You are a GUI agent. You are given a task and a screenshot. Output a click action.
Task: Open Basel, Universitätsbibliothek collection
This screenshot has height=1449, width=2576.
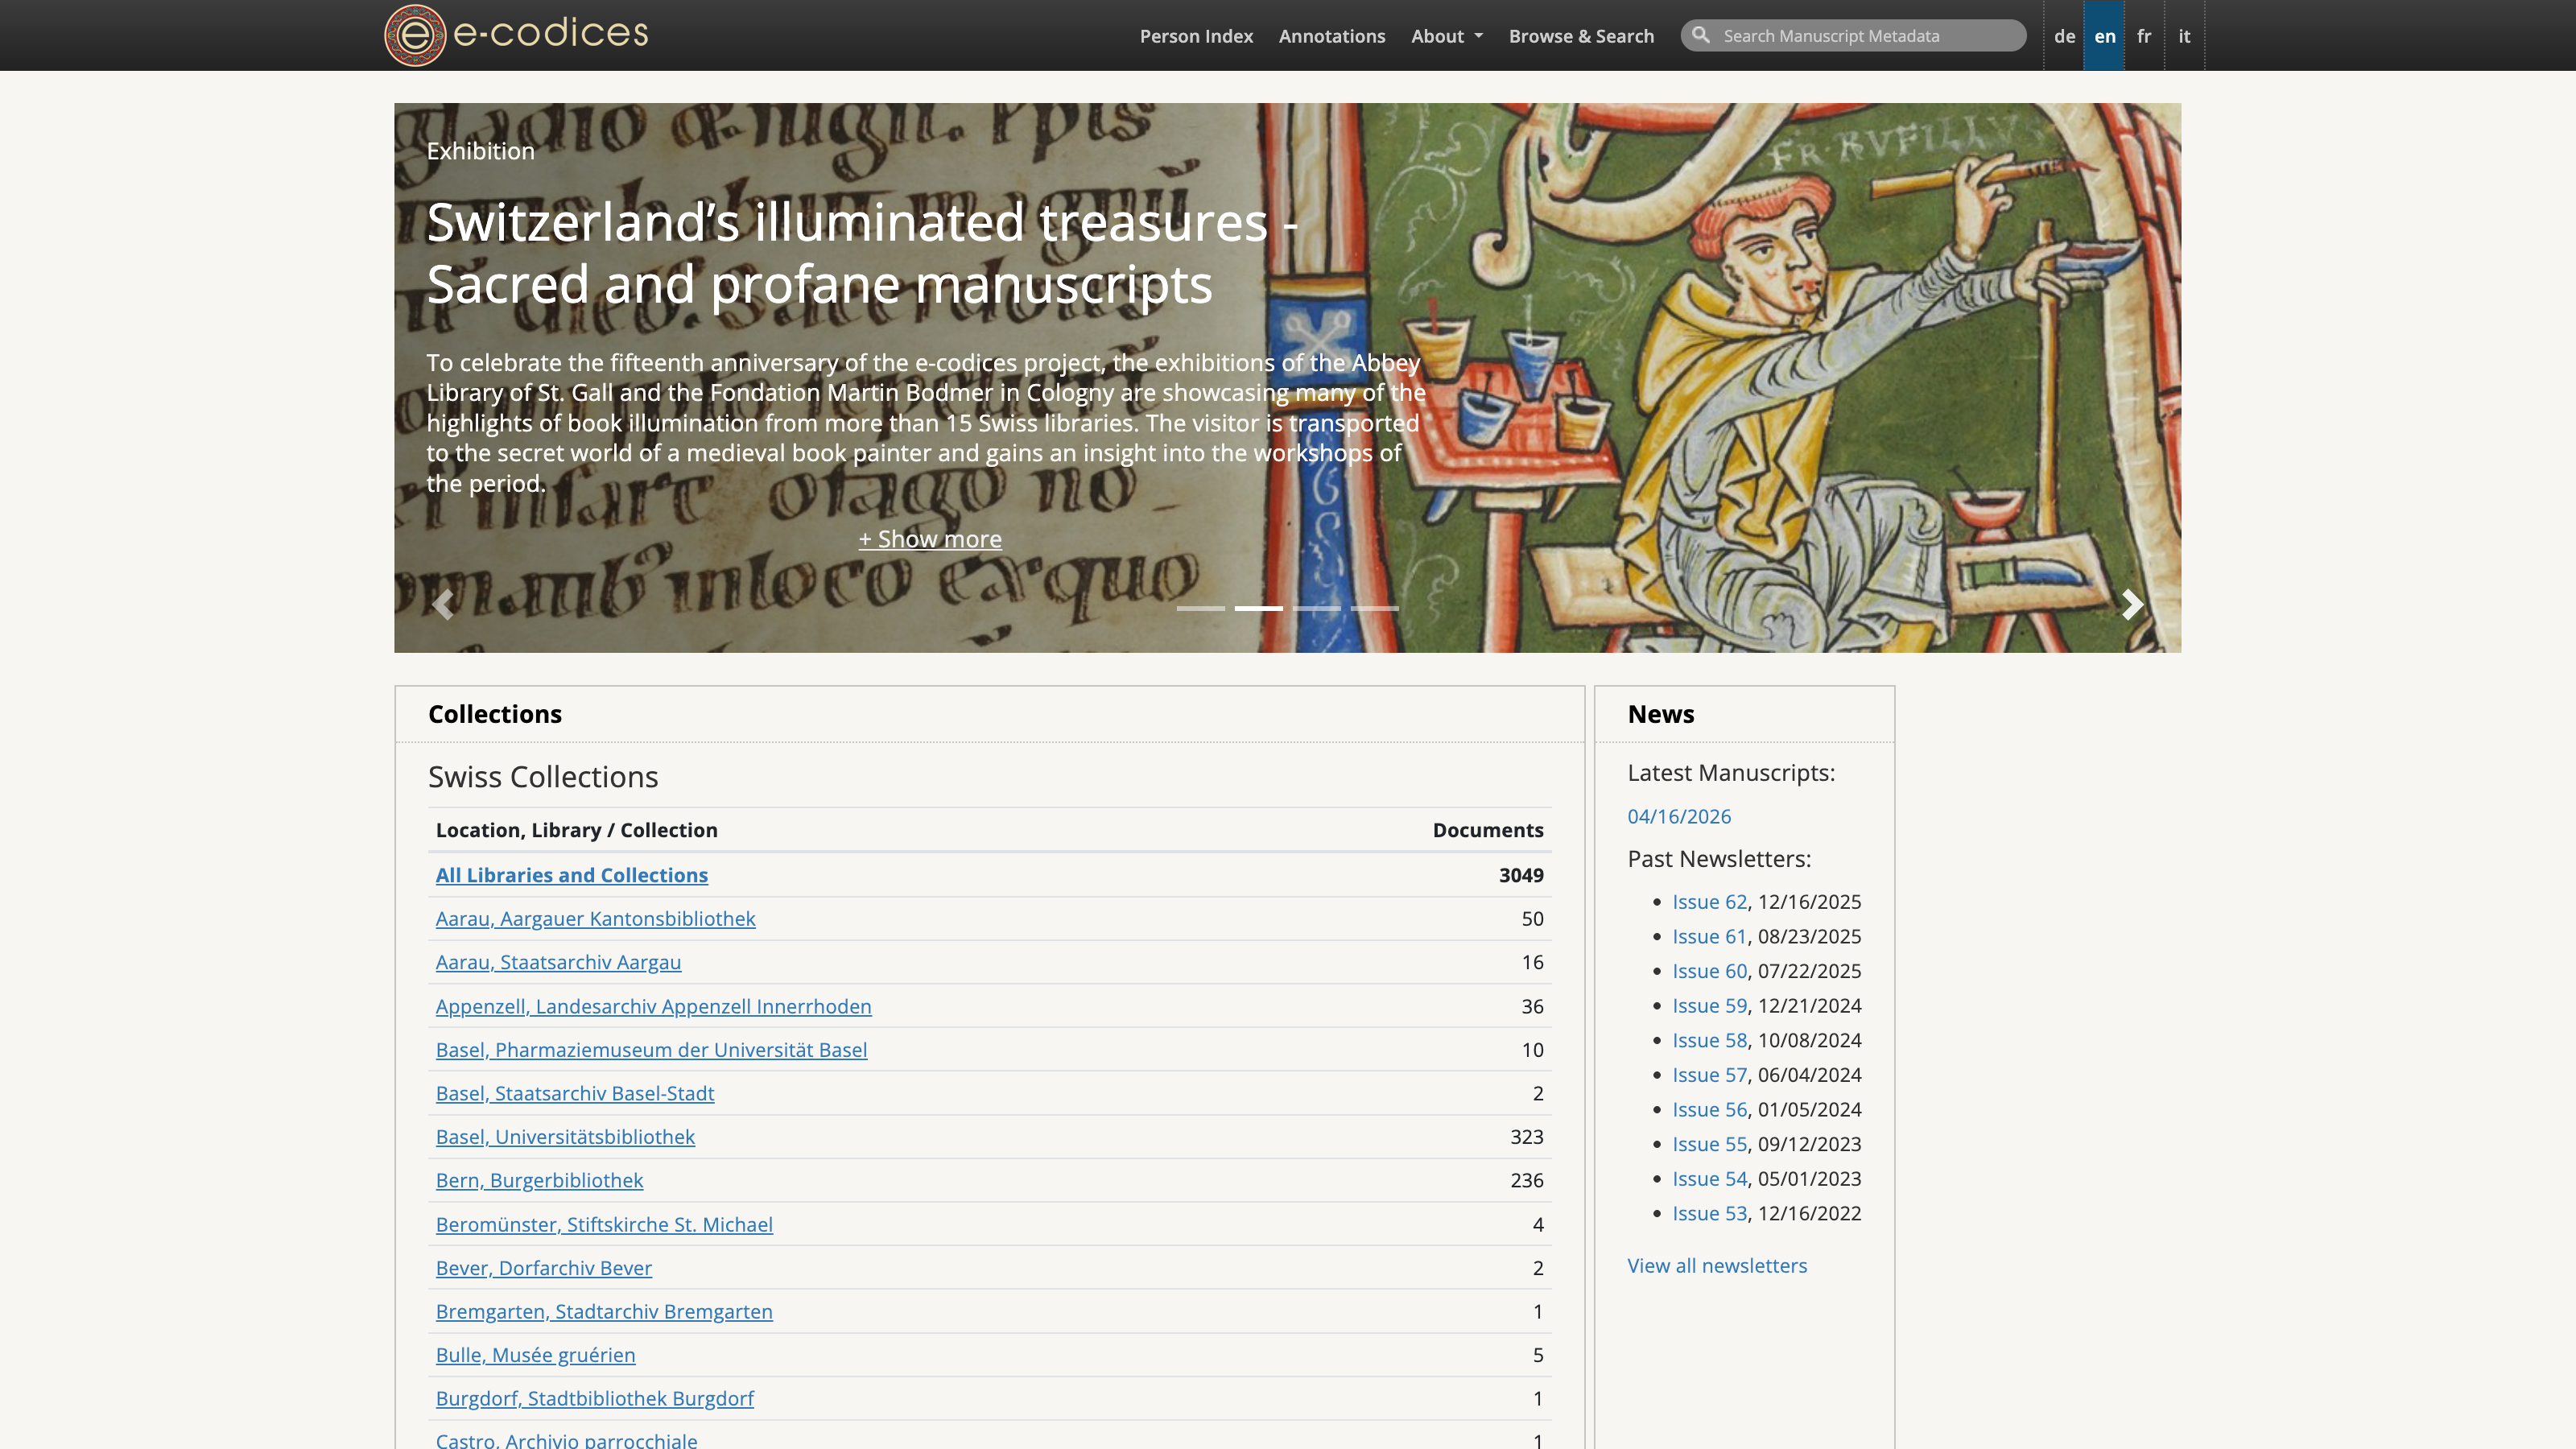[x=565, y=1137]
